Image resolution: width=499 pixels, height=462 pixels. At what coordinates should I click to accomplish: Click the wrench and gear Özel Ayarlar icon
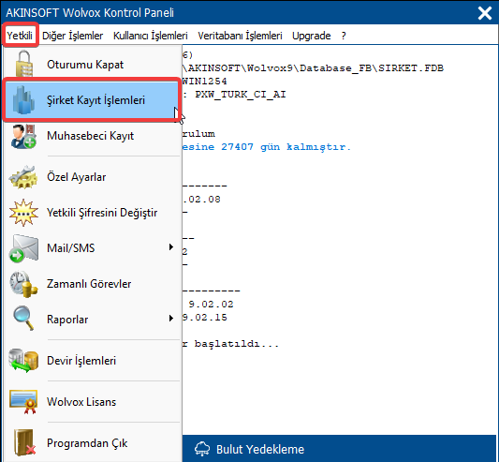point(23,177)
